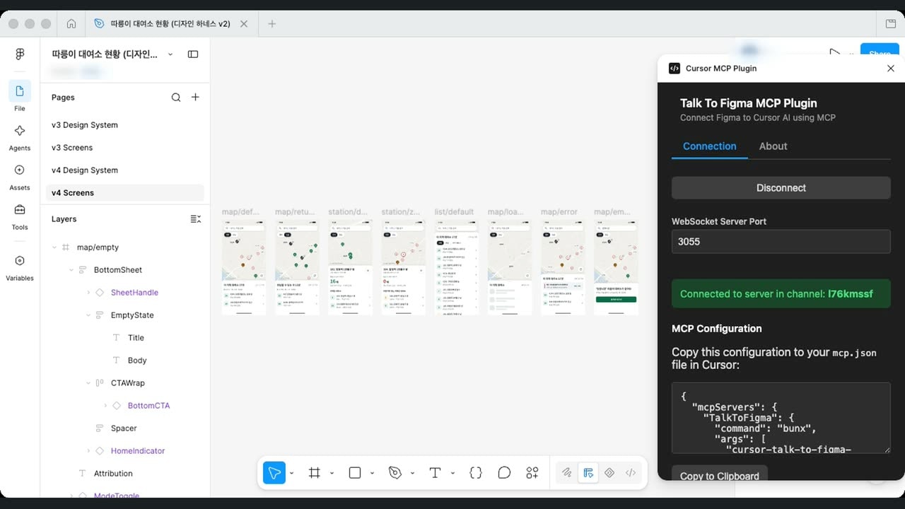Open a new tab with plus

pyautogui.click(x=272, y=24)
